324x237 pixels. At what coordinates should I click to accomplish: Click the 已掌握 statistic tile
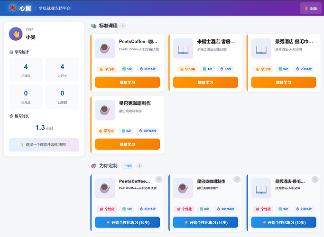click(62, 97)
